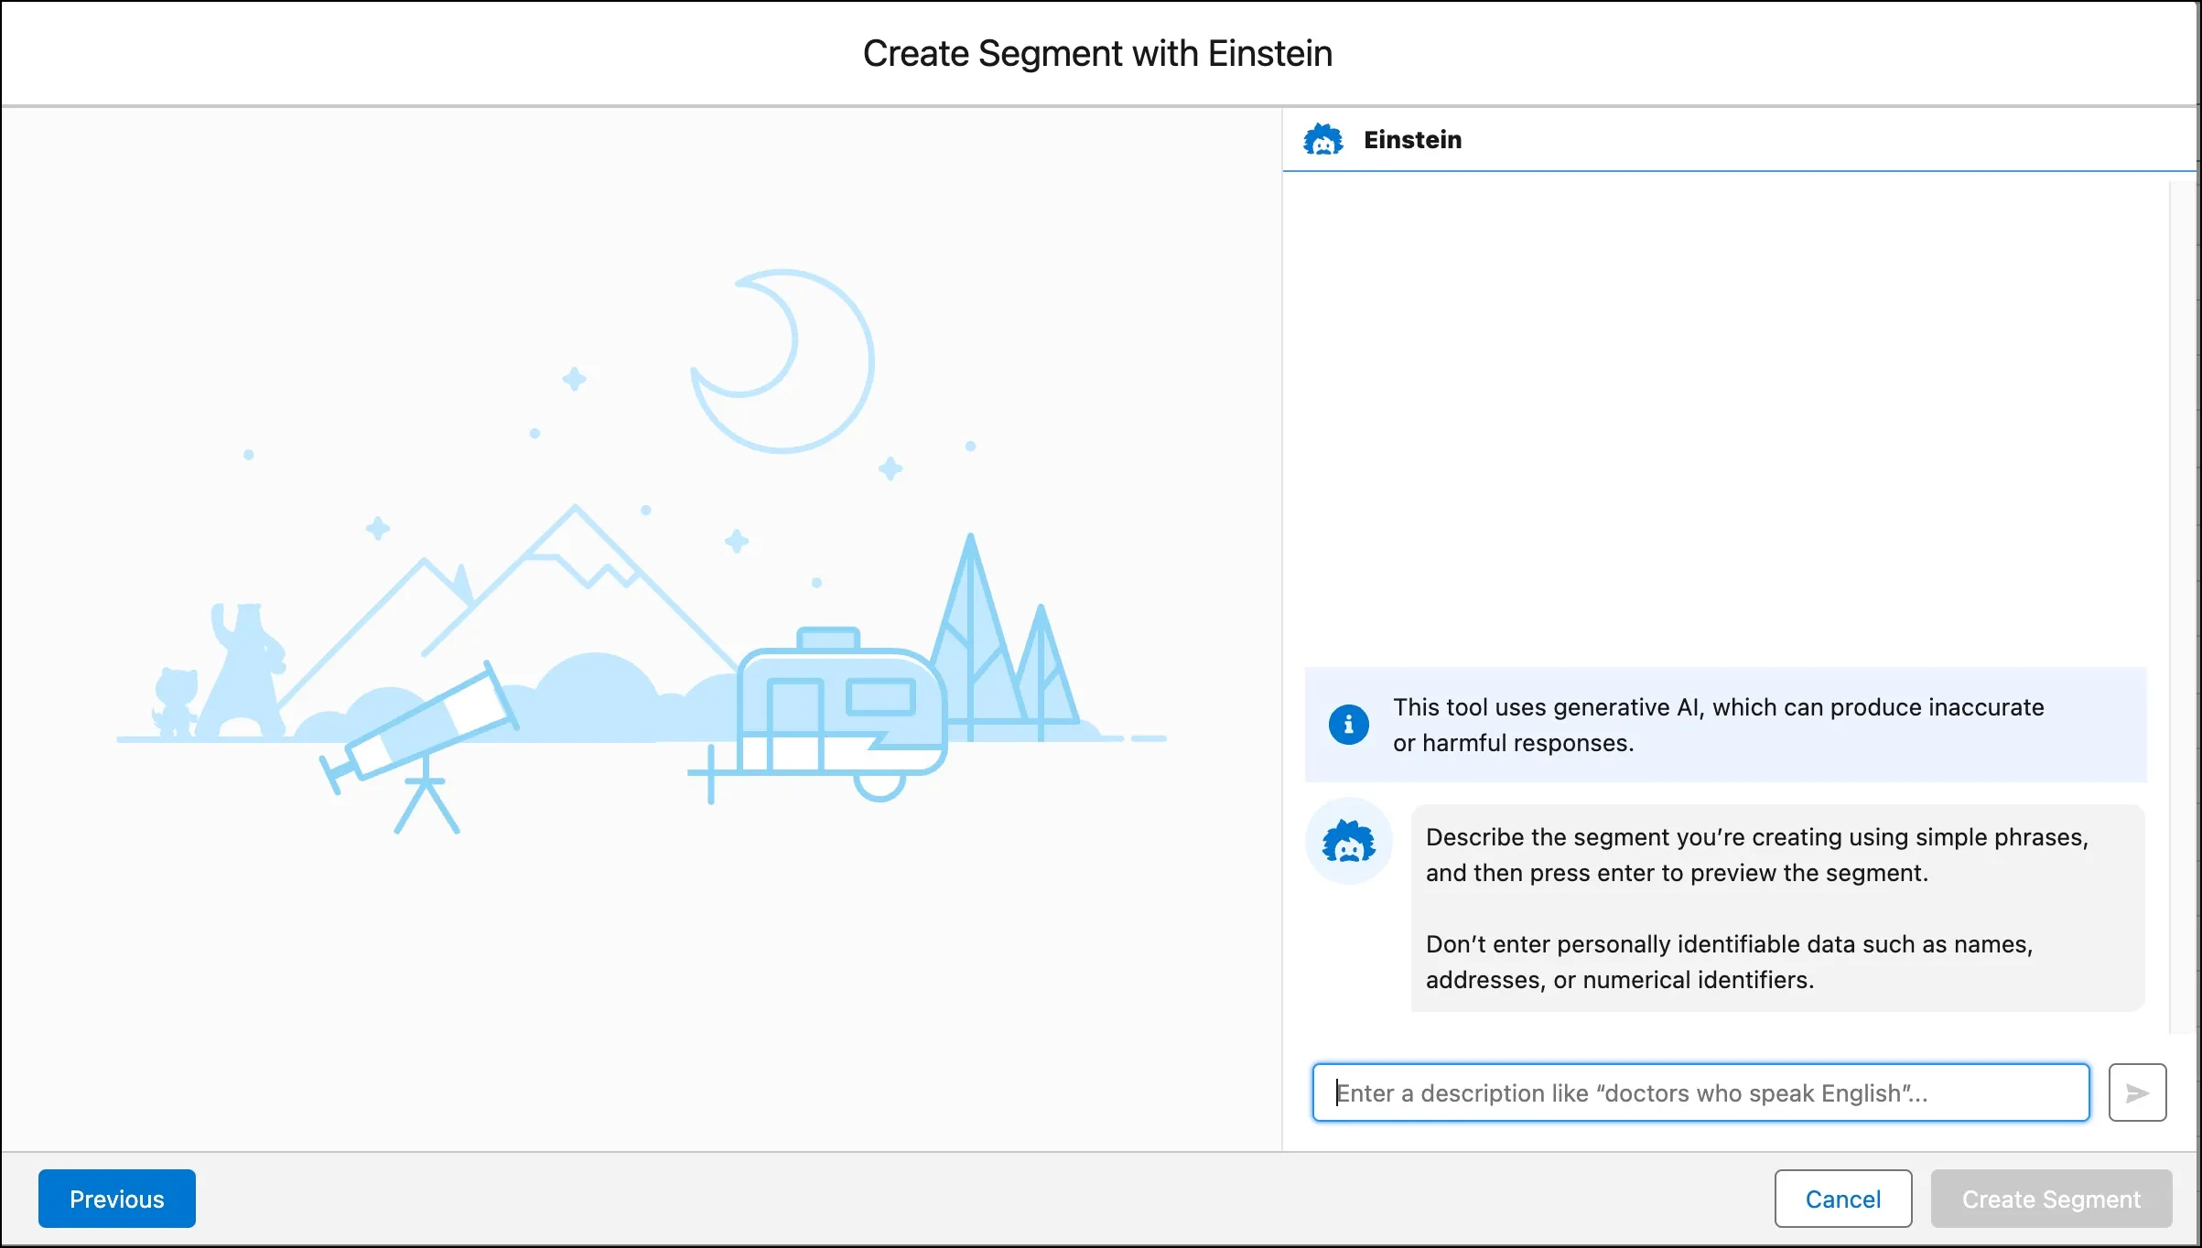Click the segment description input field
The height and width of the screenshot is (1248, 2202).
click(x=1700, y=1092)
